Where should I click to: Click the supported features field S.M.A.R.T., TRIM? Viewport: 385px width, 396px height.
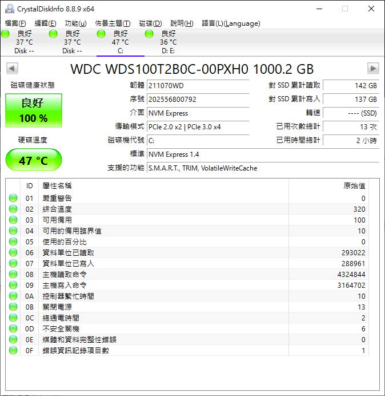(263, 168)
